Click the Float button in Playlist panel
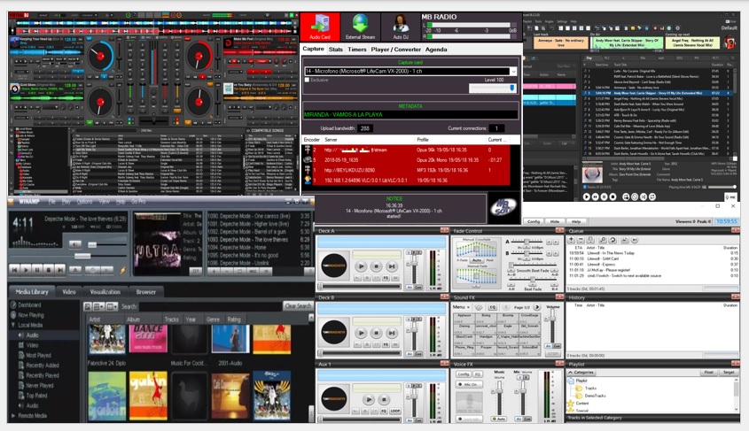 pos(709,373)
